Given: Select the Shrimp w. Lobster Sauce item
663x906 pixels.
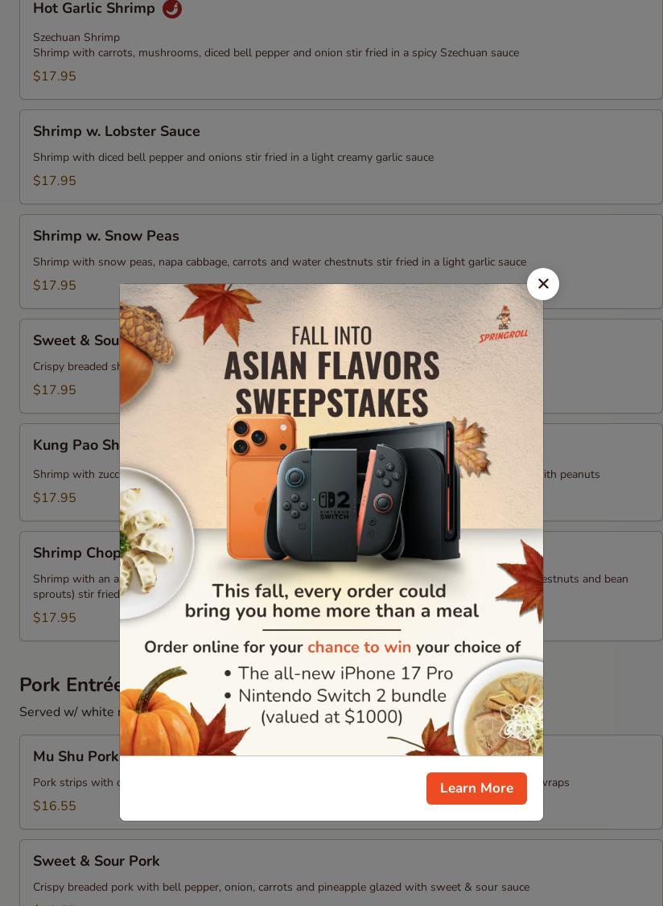Looking at the screenshot, I should point(341,157).
